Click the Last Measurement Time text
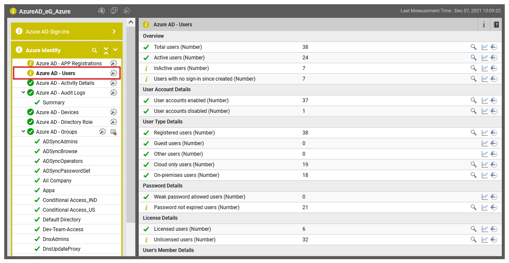 [450, 11]
